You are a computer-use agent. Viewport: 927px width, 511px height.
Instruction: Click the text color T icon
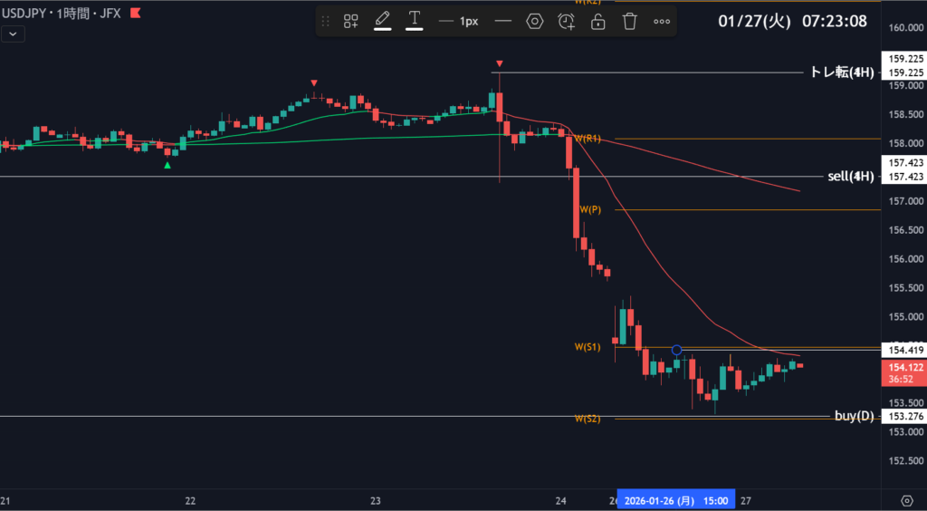pos(415,20)
